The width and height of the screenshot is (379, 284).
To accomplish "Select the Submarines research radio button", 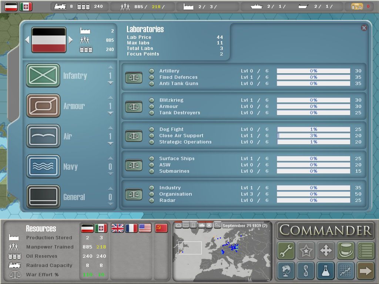I will point(151,171).
